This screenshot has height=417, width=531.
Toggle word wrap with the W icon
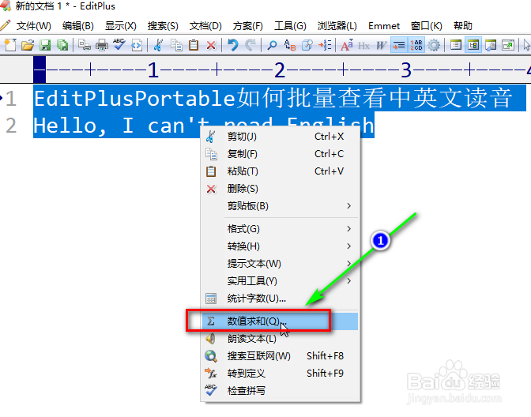coord(382,45)
